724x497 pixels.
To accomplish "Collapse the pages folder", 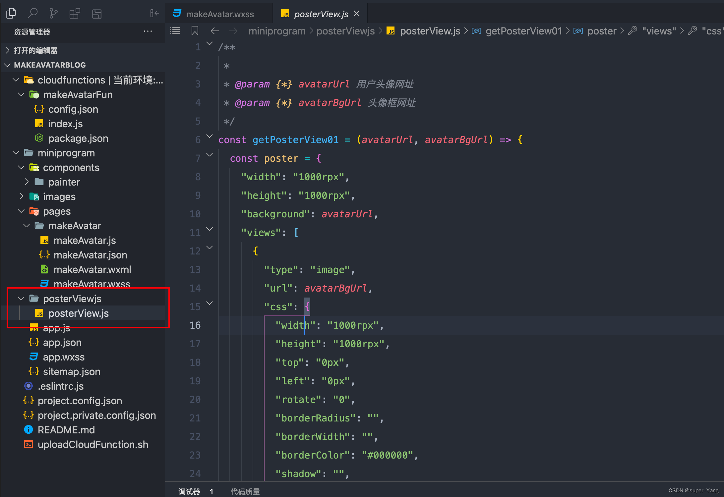I will tap(21, 211).
